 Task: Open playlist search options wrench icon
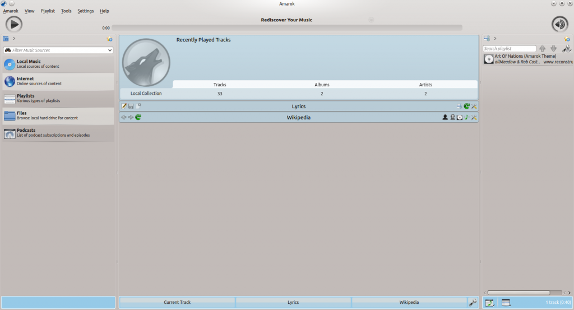point(567,48)
